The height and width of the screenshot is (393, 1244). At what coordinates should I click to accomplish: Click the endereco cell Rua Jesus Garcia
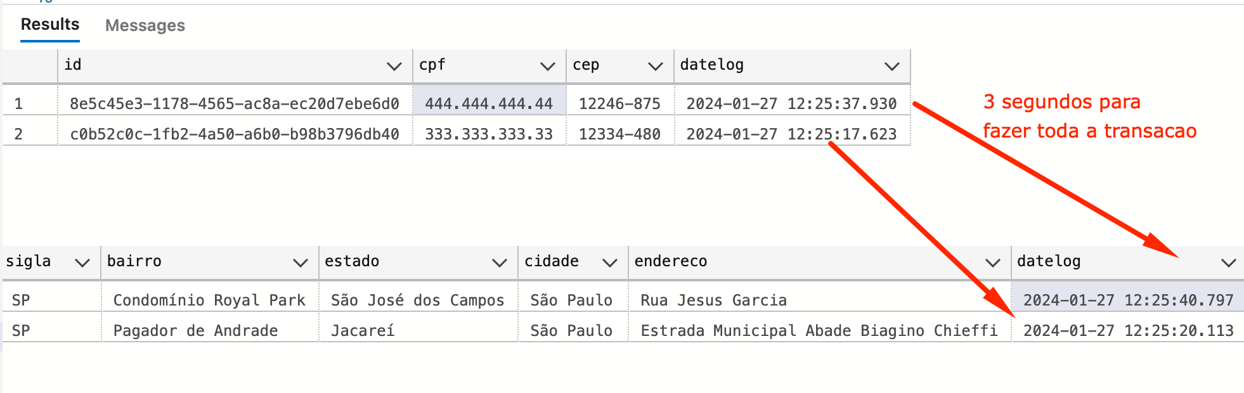point(819,300)
